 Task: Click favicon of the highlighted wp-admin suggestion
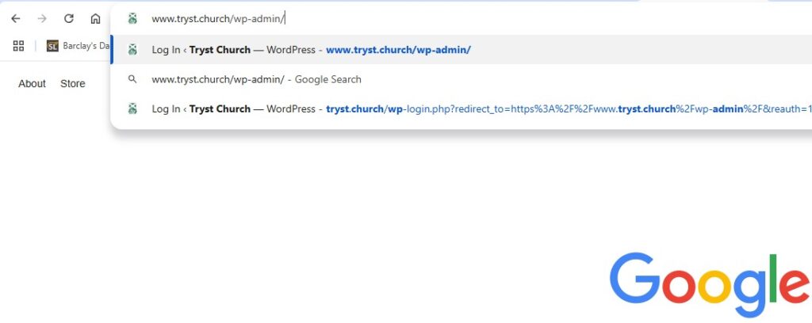(132, 50)
